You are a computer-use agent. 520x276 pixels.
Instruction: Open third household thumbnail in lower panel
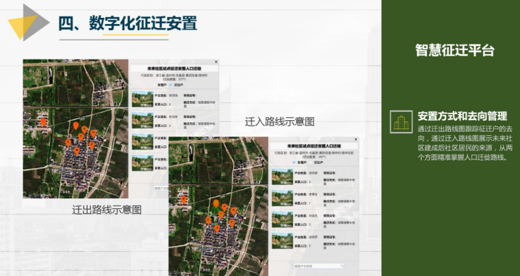click(x=282, y=219)
